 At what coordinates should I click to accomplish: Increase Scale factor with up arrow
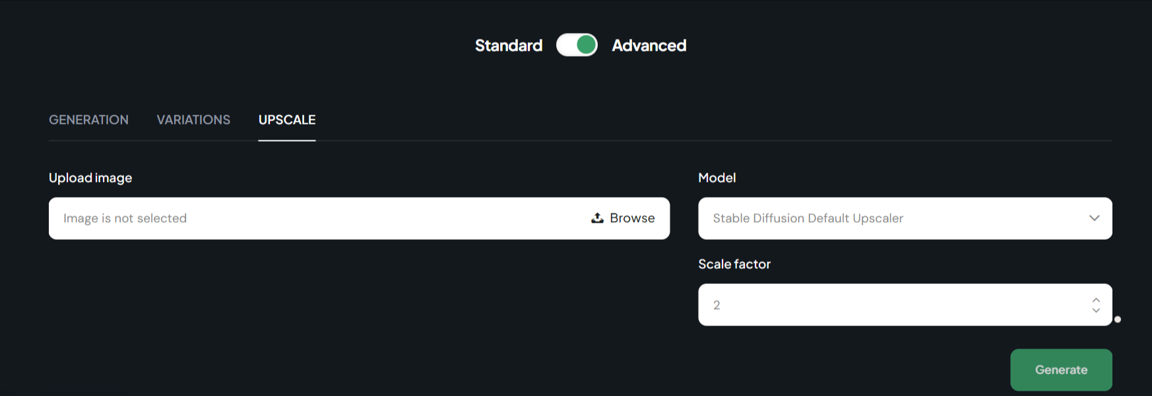[1096, 300]
